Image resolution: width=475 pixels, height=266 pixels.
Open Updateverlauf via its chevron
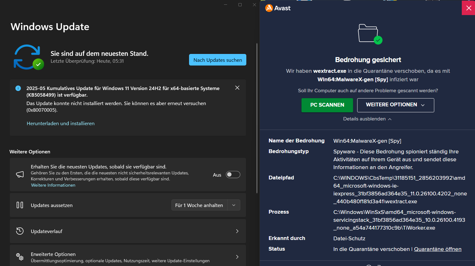pos(237,231)
